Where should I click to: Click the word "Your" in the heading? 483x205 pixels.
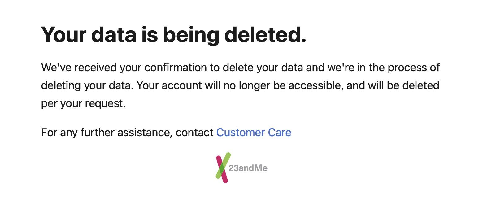click(63, 34)
